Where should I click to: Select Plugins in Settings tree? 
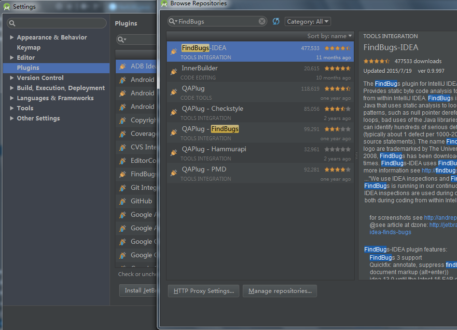click(56, 68)
